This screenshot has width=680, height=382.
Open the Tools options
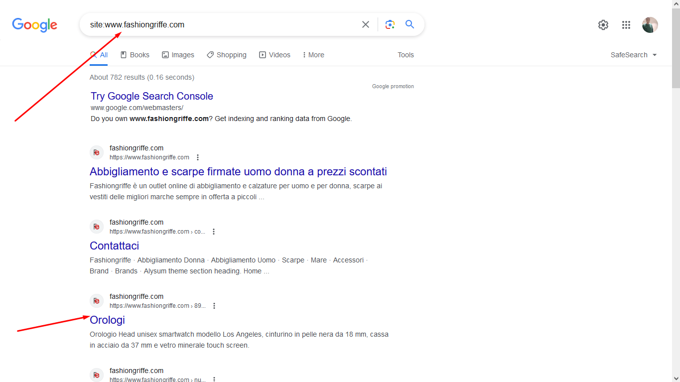pos(406,55)
